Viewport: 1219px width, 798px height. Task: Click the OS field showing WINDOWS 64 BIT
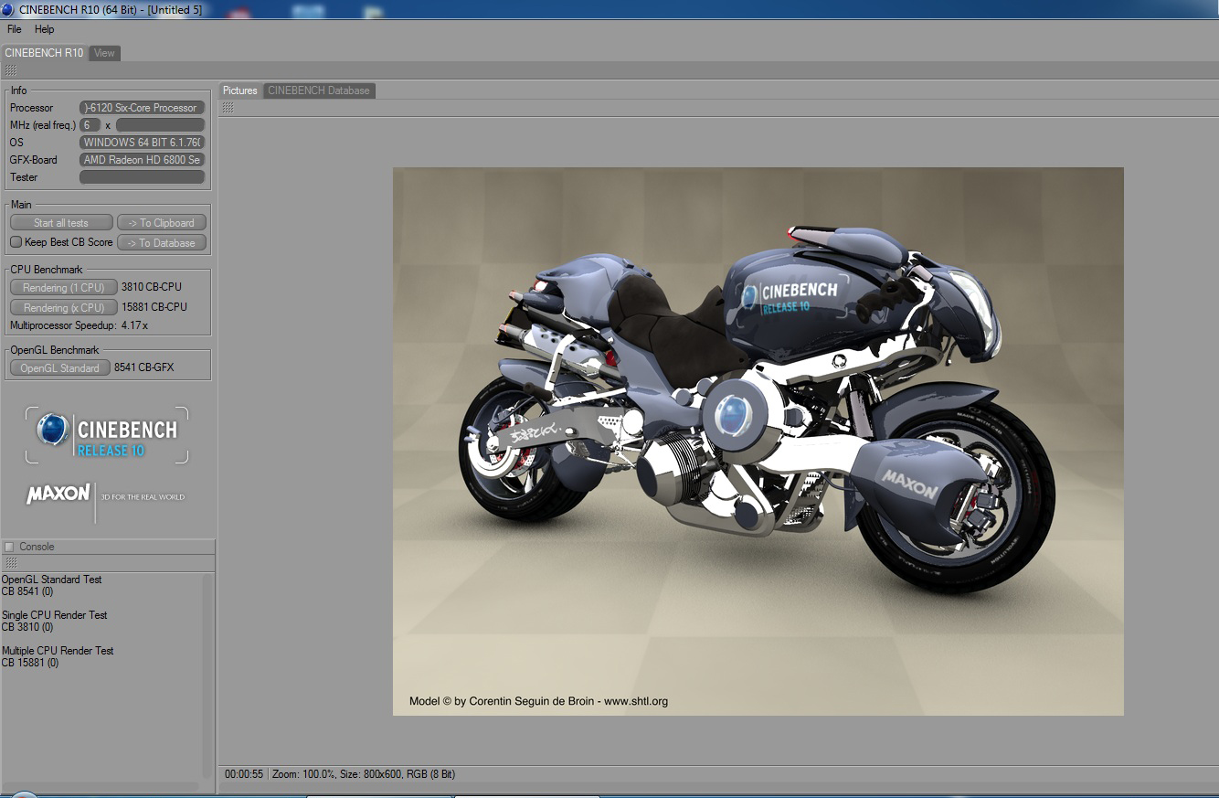pyautogui.click(x=142, y=143)
